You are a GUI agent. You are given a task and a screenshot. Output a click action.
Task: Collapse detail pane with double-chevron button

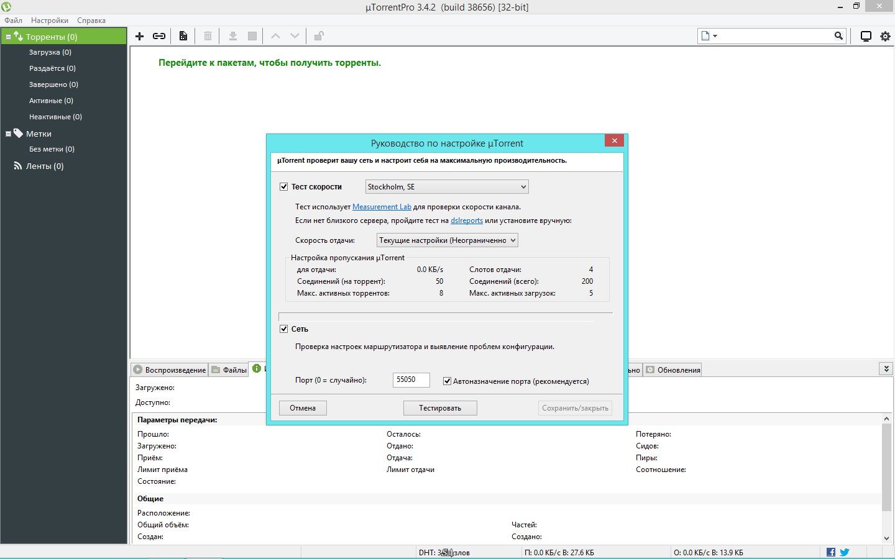pyautogui.click(x=886, y=368)
